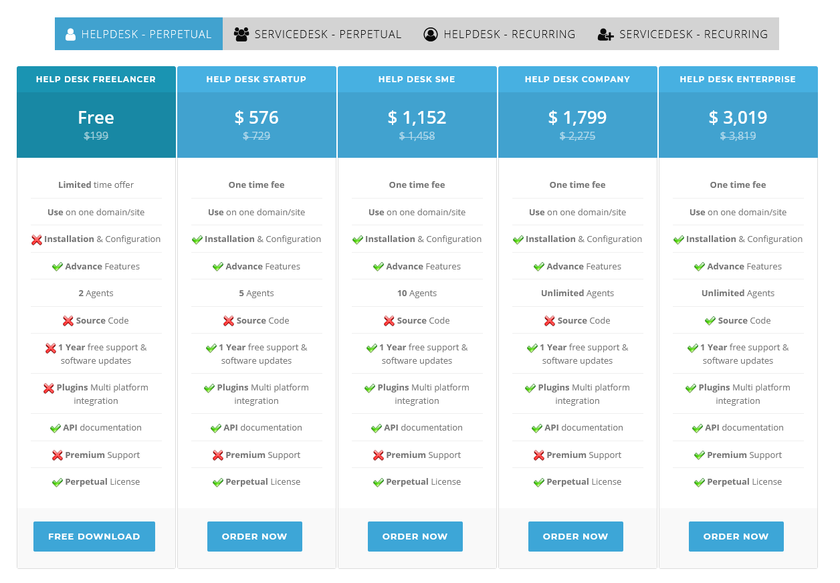Open the HELPDESK - RECURRING tab

click(x=500, y=33)
